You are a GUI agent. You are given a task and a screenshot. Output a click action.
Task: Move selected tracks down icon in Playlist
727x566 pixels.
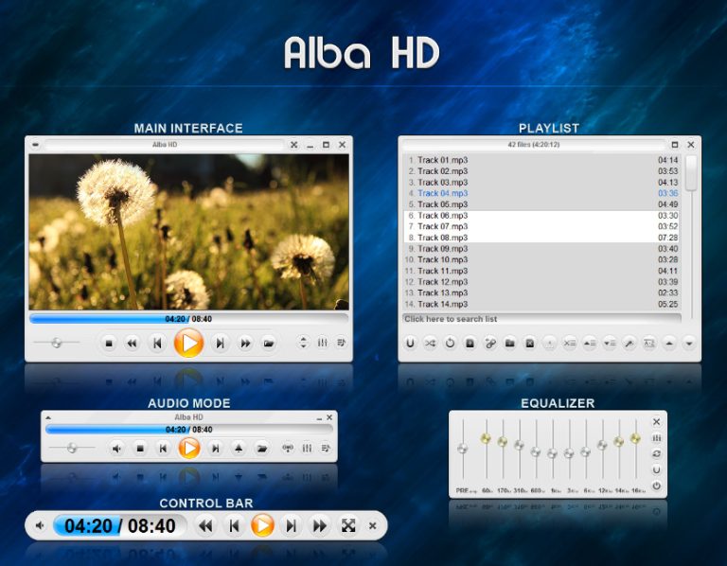pos(610,343)
